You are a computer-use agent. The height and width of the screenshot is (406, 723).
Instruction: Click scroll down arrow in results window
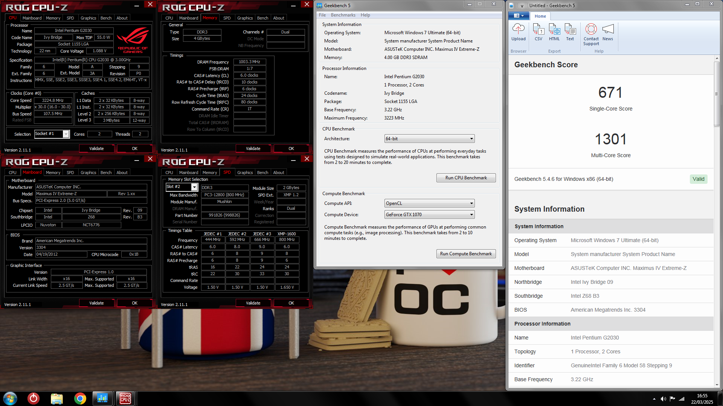[717, 385]
